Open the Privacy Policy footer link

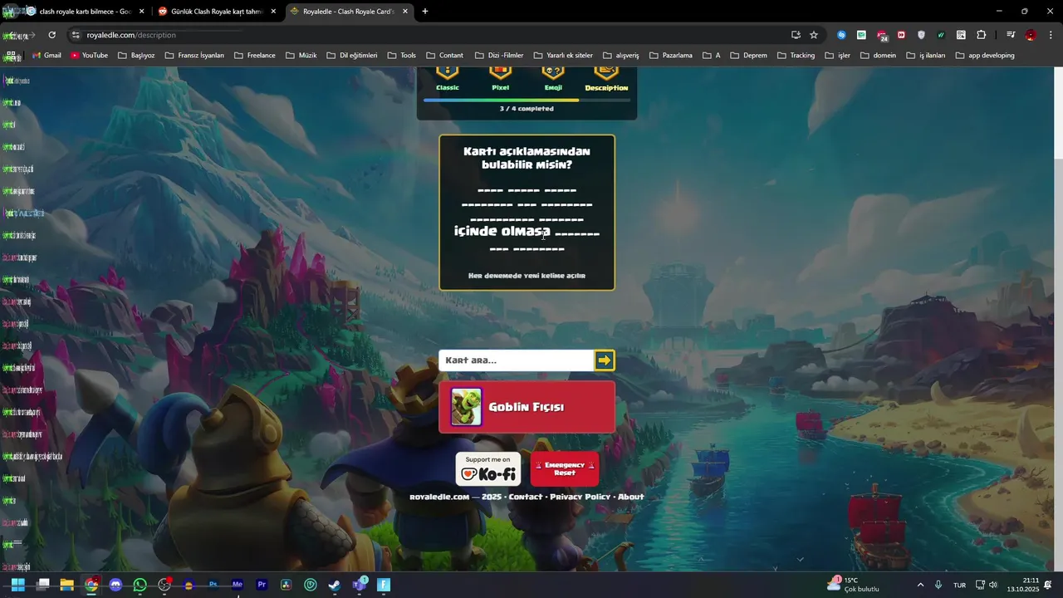580,497
